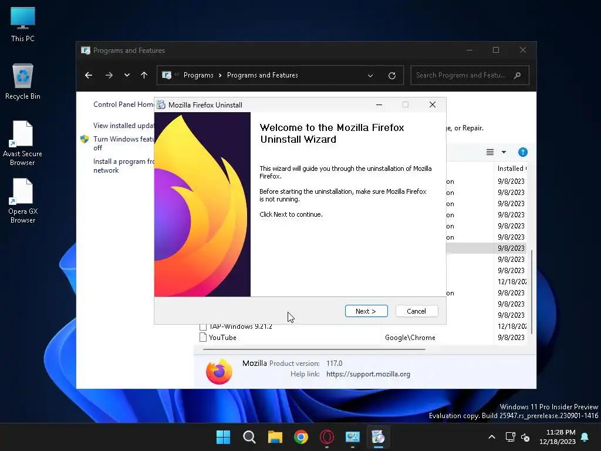Open recent locations dropdown arrow
601x451 pixels.
pyautogui.click(x=127, y=75)
